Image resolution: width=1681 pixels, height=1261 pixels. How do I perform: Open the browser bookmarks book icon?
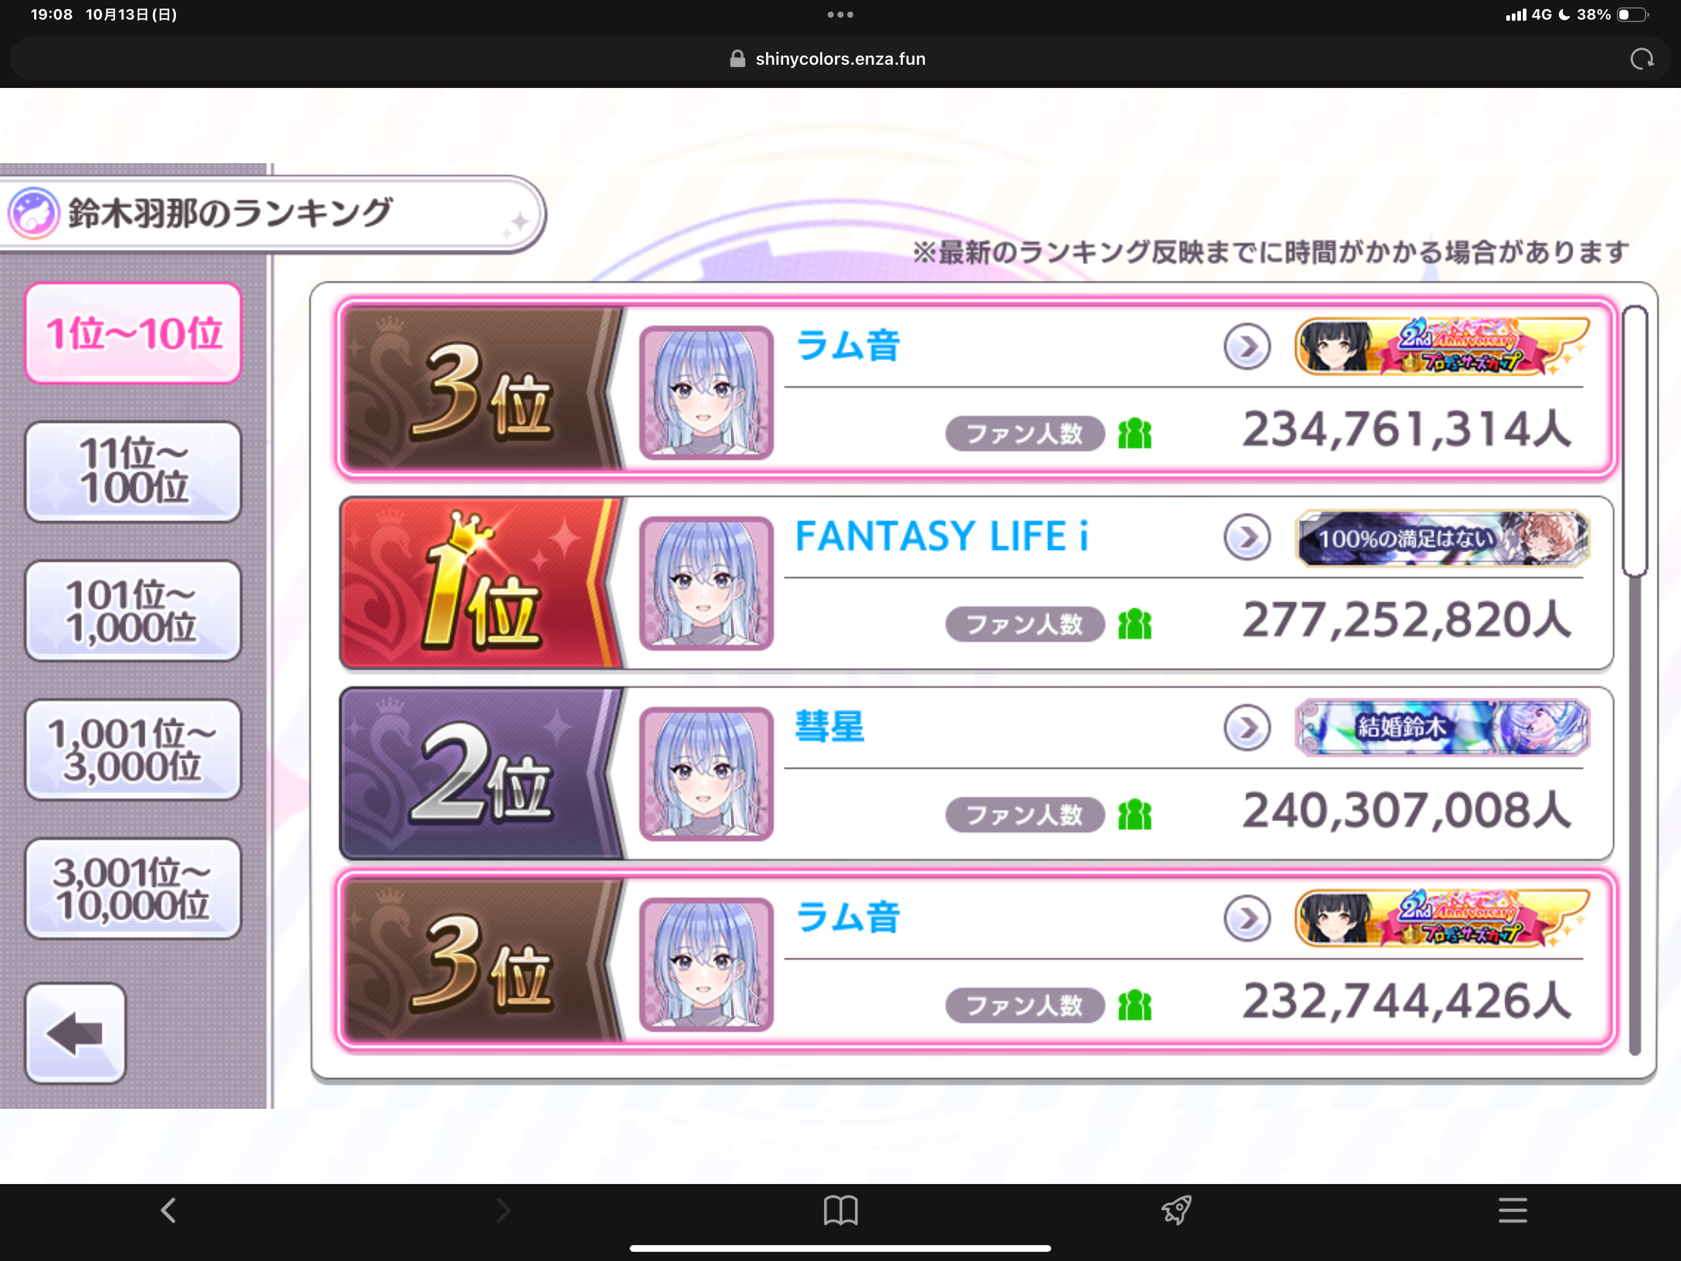[x=840, y=1209]
